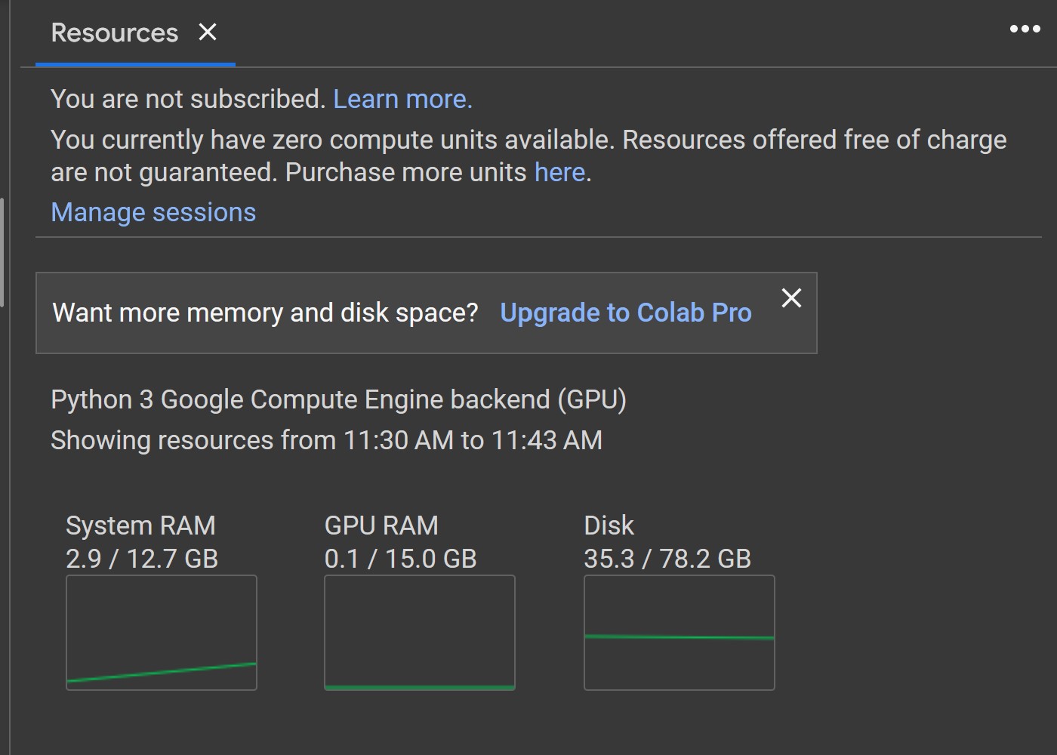
Task: Open the Learn more link
Action: [403, 98]
